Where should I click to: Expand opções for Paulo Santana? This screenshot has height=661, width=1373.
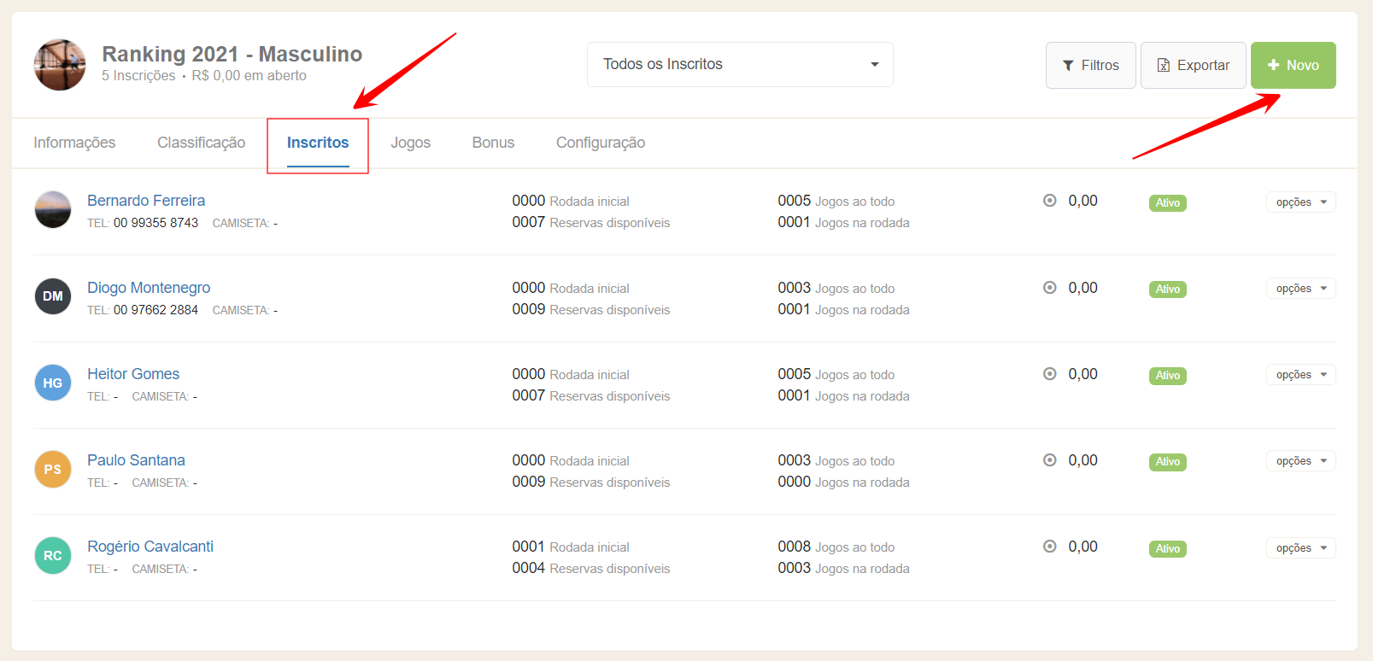pyautogui.click(x=1300, y=461)
